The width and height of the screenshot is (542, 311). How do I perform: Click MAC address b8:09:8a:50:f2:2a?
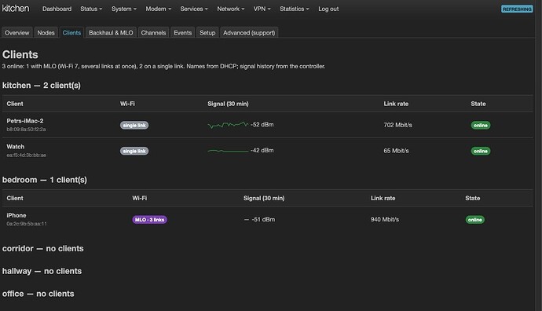point(26,130)
